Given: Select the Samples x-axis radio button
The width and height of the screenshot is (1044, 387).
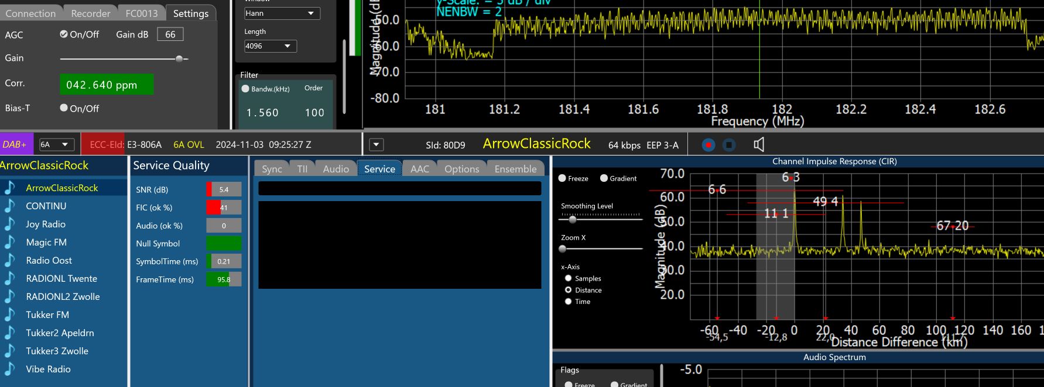Looking at the screenshot, I should tap(568, 278).
